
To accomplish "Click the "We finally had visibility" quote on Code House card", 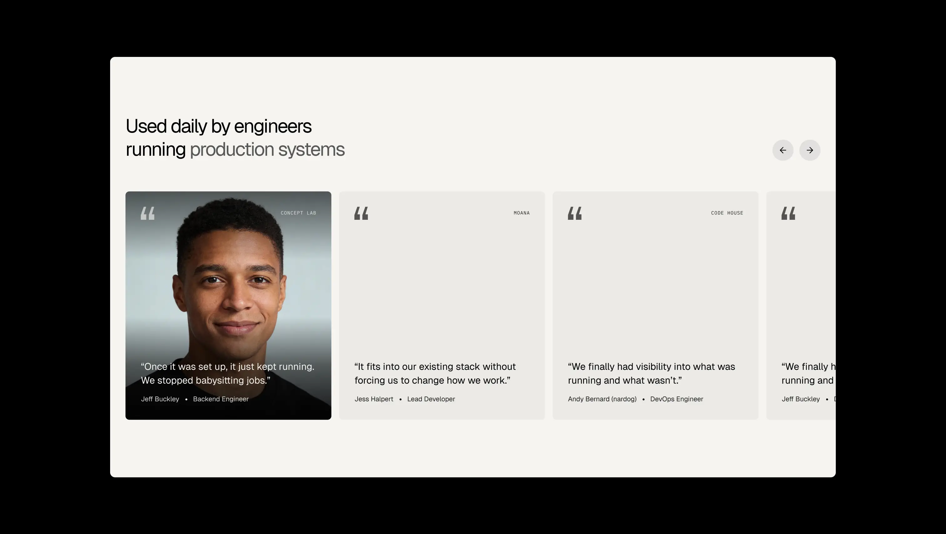I will [652, 373].
